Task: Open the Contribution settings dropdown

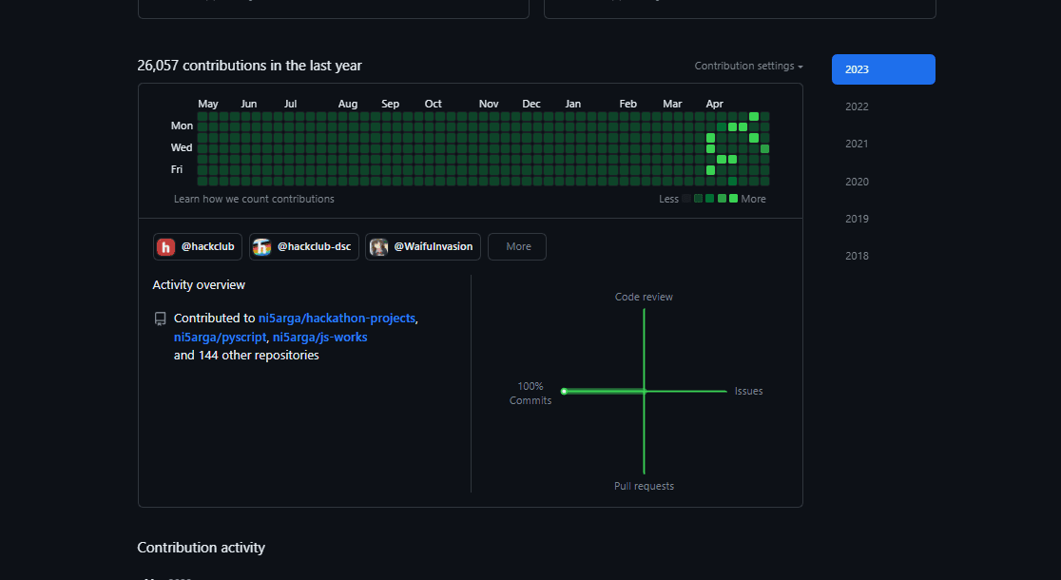Action: [x=748, y=67]
